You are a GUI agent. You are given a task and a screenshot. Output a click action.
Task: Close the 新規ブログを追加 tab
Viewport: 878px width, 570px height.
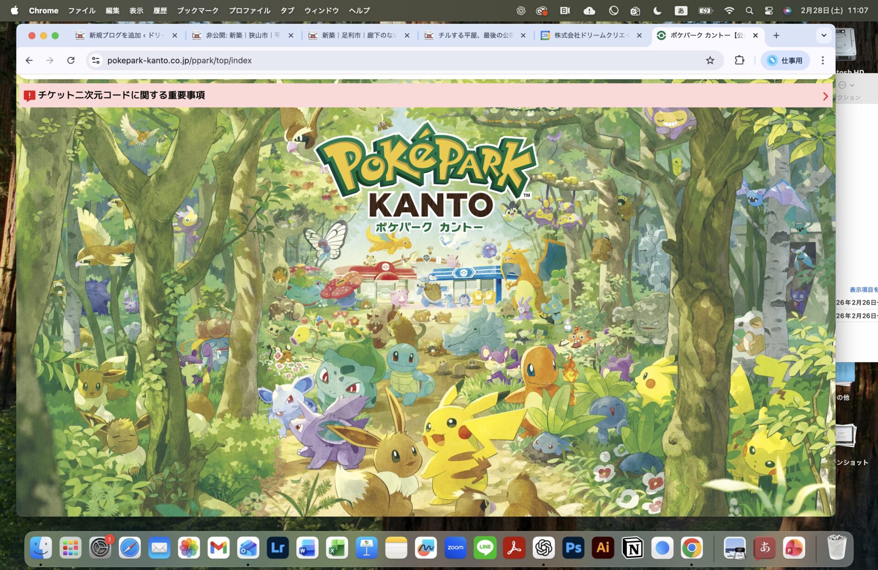tap(175, 35)
